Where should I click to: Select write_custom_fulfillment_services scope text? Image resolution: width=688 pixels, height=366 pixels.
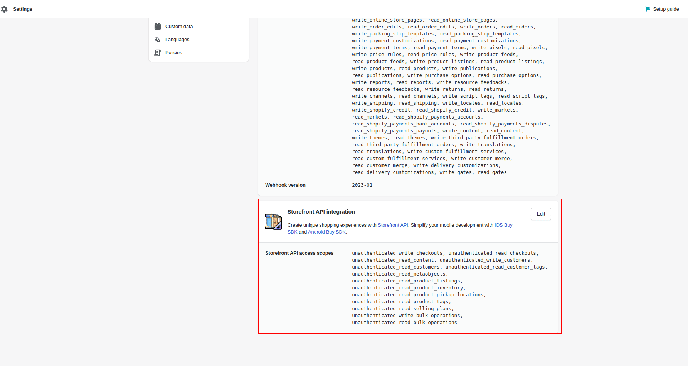[x=456, y=152]
